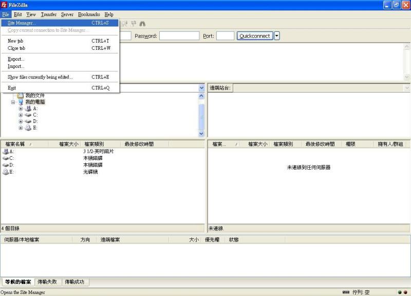Select the 我的文件 folder icon in tree
This screenshot has height=296, width=411.
(21, 96)
